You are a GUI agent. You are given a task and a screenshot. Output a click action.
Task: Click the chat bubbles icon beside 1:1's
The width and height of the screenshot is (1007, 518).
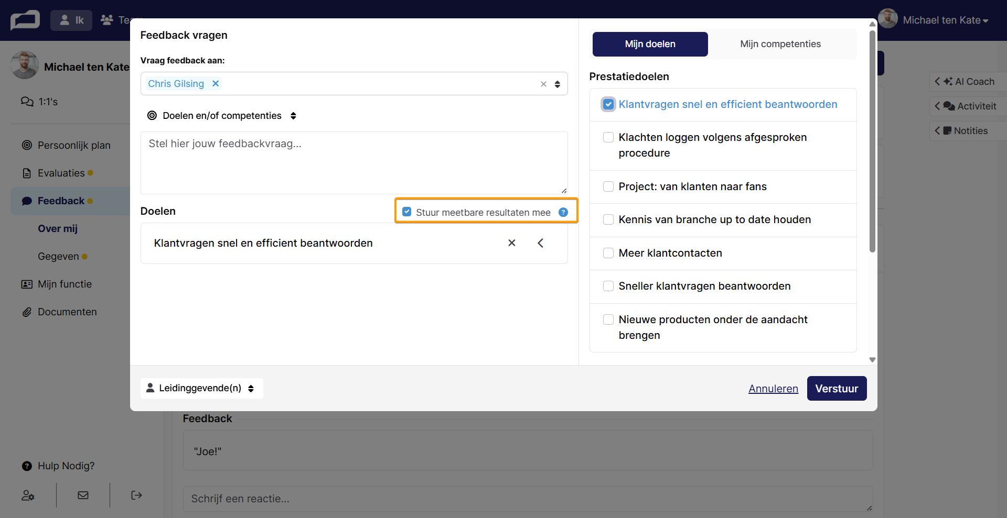(27, 102)
